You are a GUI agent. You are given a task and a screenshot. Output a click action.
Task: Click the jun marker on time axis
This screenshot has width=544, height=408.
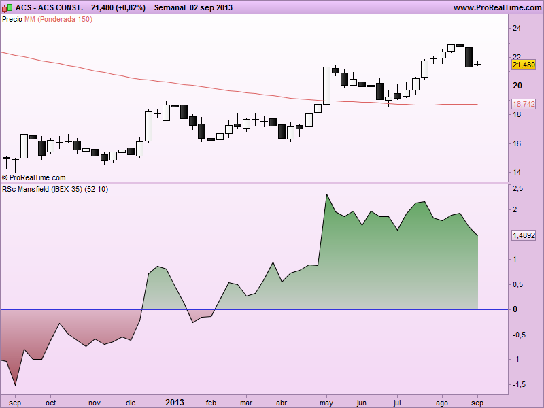[x=362, y=403]
